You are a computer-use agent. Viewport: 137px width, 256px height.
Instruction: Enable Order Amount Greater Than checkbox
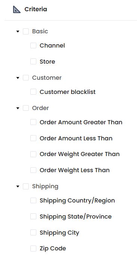click(x=33, y=122)
